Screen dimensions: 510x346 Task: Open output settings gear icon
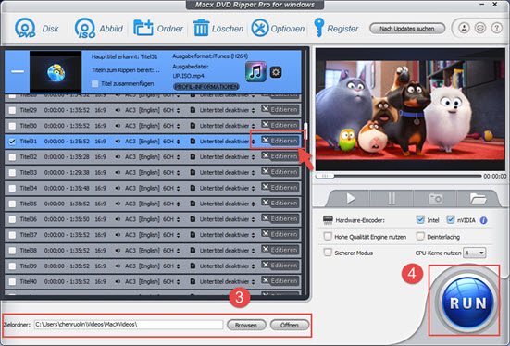pyautogui.click(x=276, y=72)
